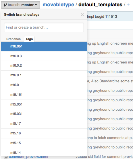Viewport: 133px width, 159px height.
Task: Create a new file with plus icon
Action: [128, 5]
